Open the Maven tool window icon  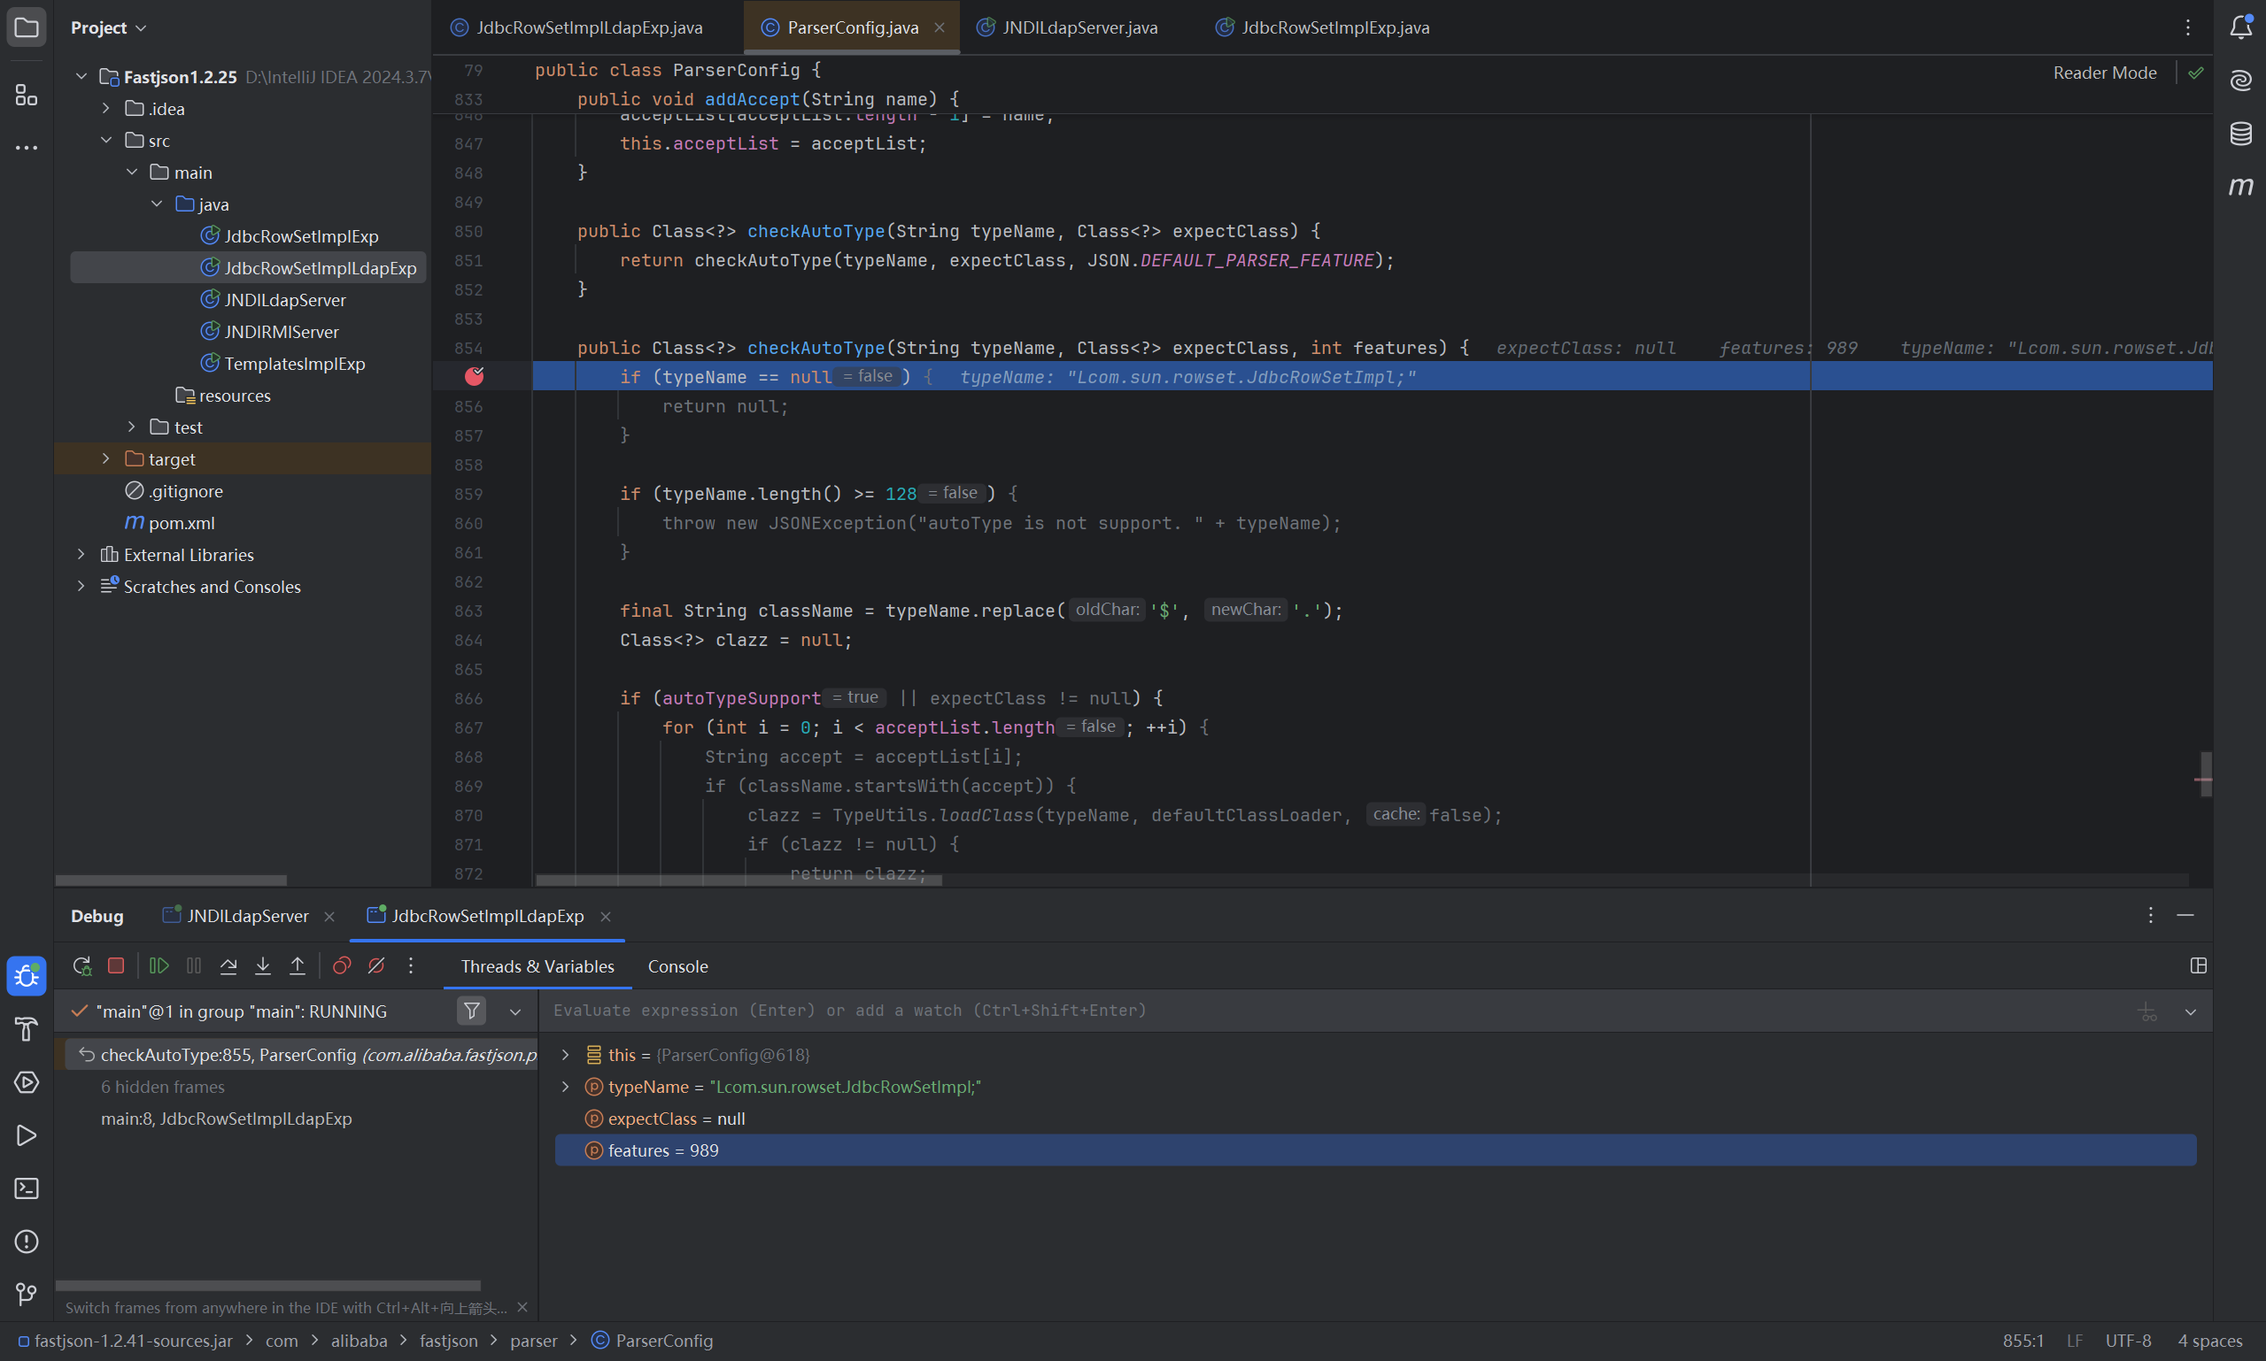click(x=2240, y=187)
